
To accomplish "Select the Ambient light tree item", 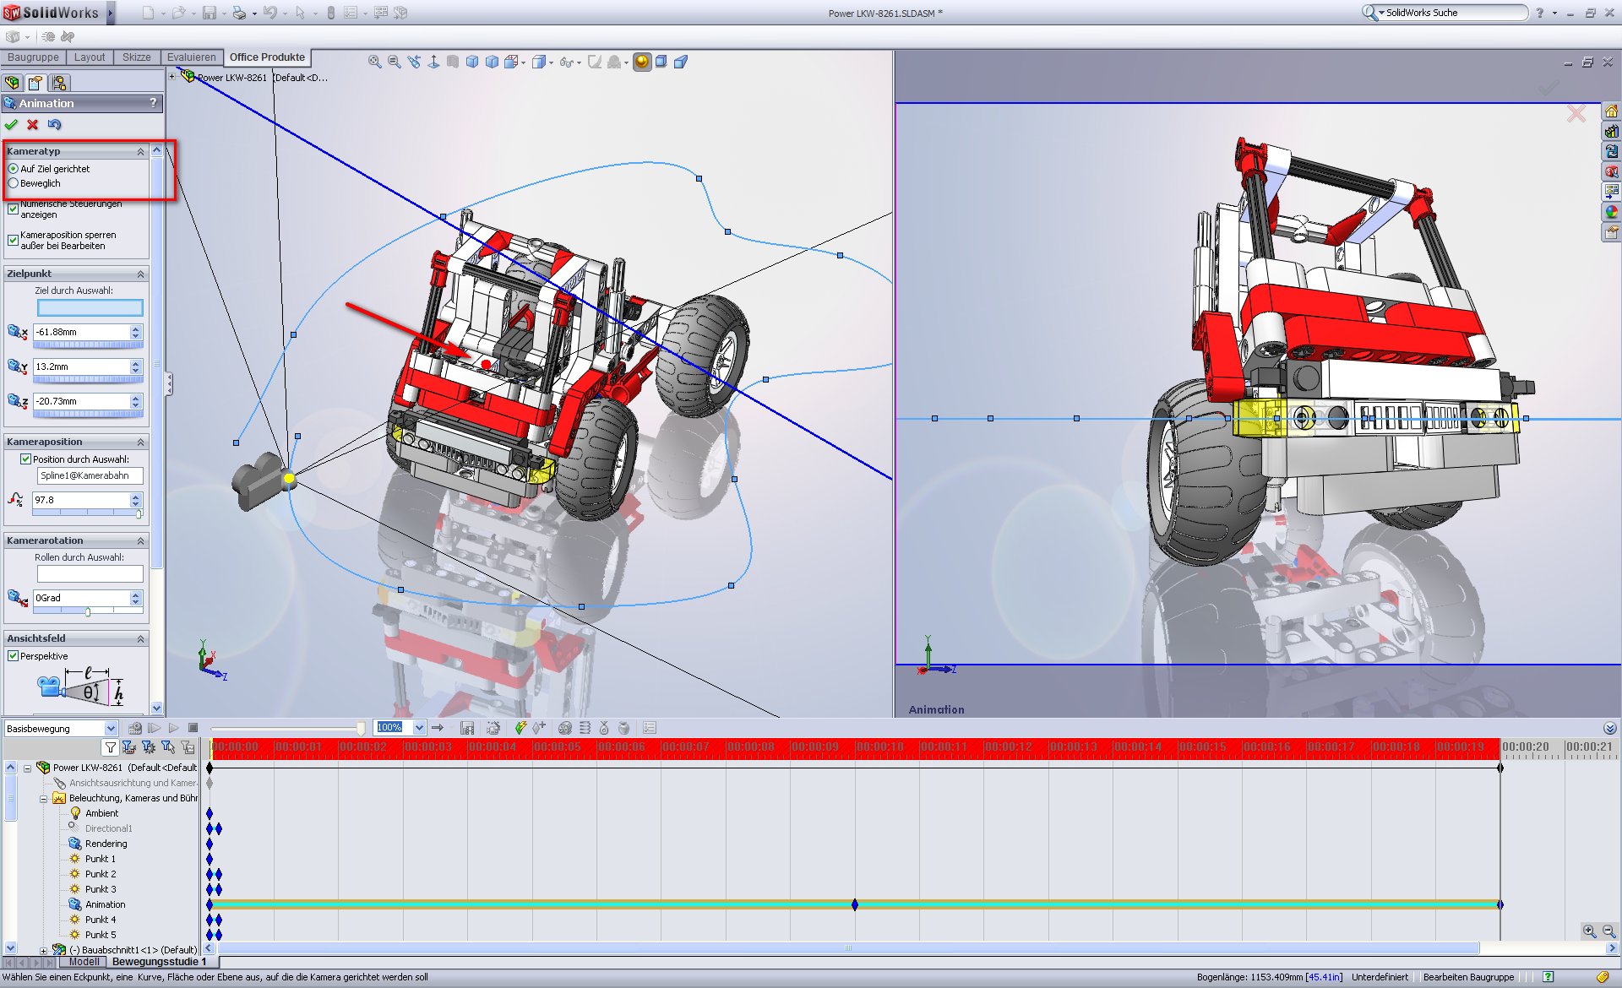I will 101,813.
